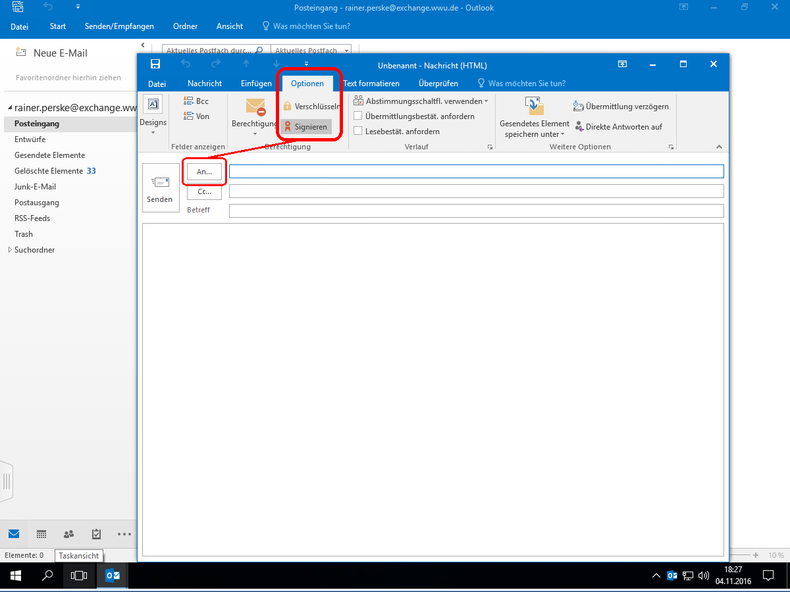
Task: Show the Von field
Action: click(x=197, y=116)
